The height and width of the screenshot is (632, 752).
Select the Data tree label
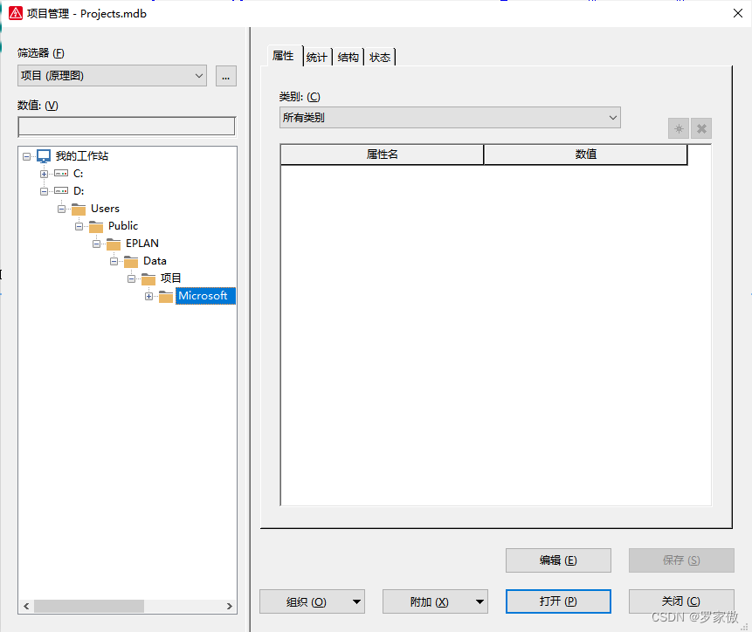pyautogui.click(x=155, y=261)
